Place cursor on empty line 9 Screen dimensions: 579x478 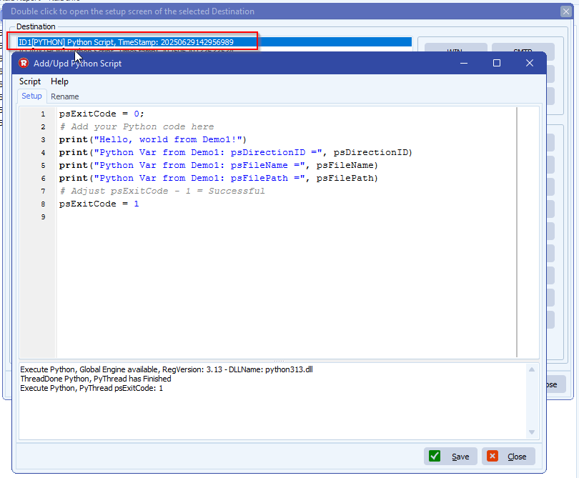(286, 216)
